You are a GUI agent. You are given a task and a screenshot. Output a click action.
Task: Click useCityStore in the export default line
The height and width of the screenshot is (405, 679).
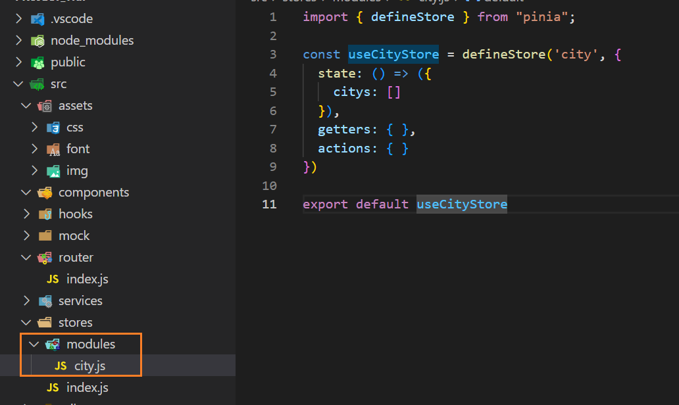click(x=462, y=204)
